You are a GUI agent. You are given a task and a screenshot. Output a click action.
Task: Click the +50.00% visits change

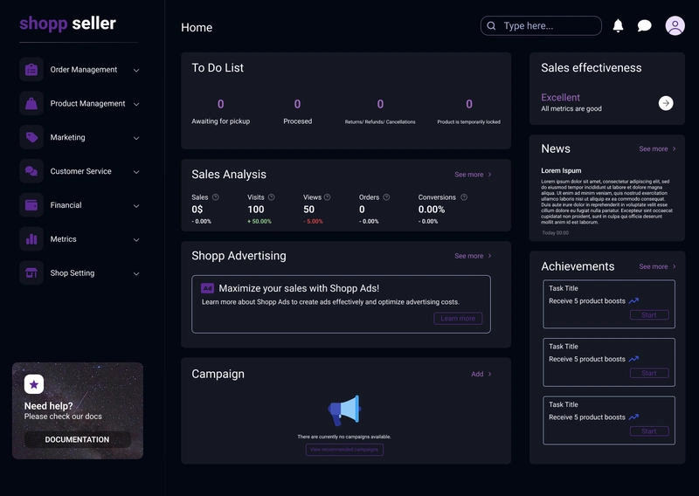click(x=260, y=222)
